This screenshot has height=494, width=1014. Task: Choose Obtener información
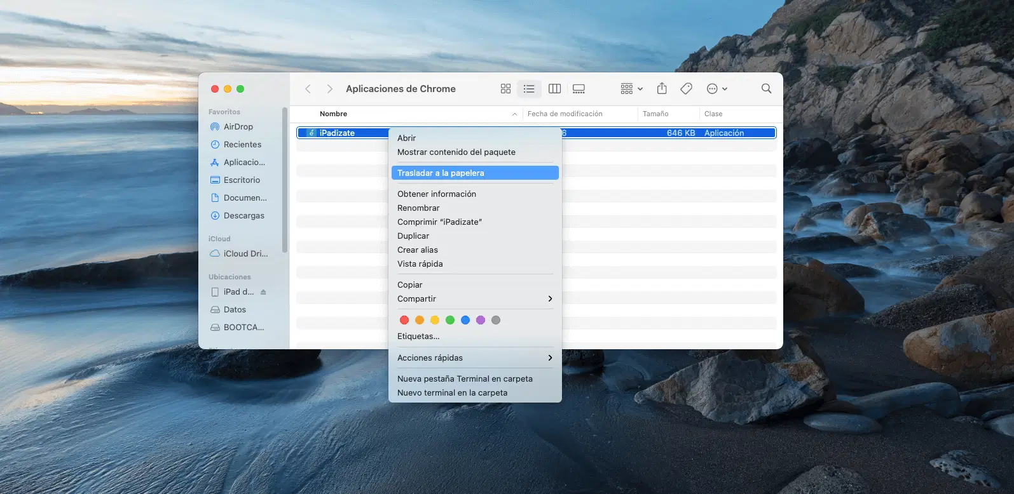pos(475,194)
